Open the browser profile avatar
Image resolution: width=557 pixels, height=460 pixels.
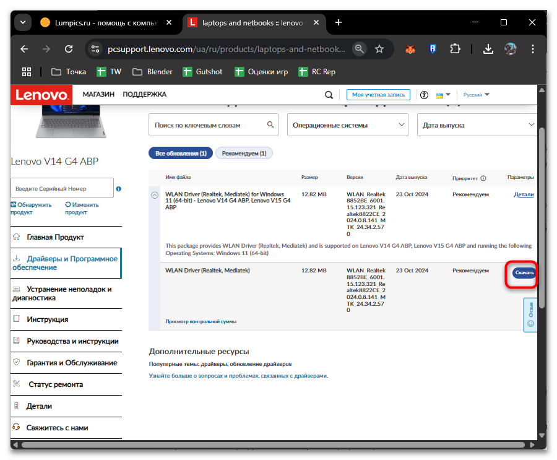coord(511,49)
